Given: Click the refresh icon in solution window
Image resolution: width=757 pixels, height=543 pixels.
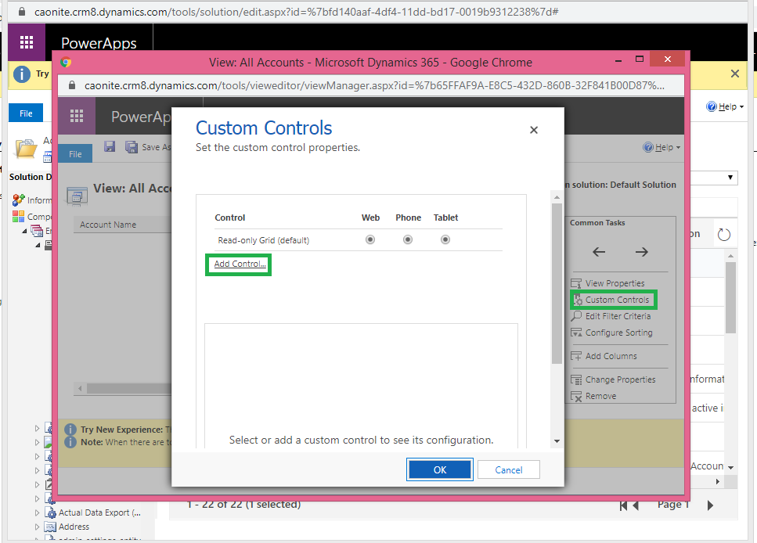Looking at the screenshot, I should (723, 235).
